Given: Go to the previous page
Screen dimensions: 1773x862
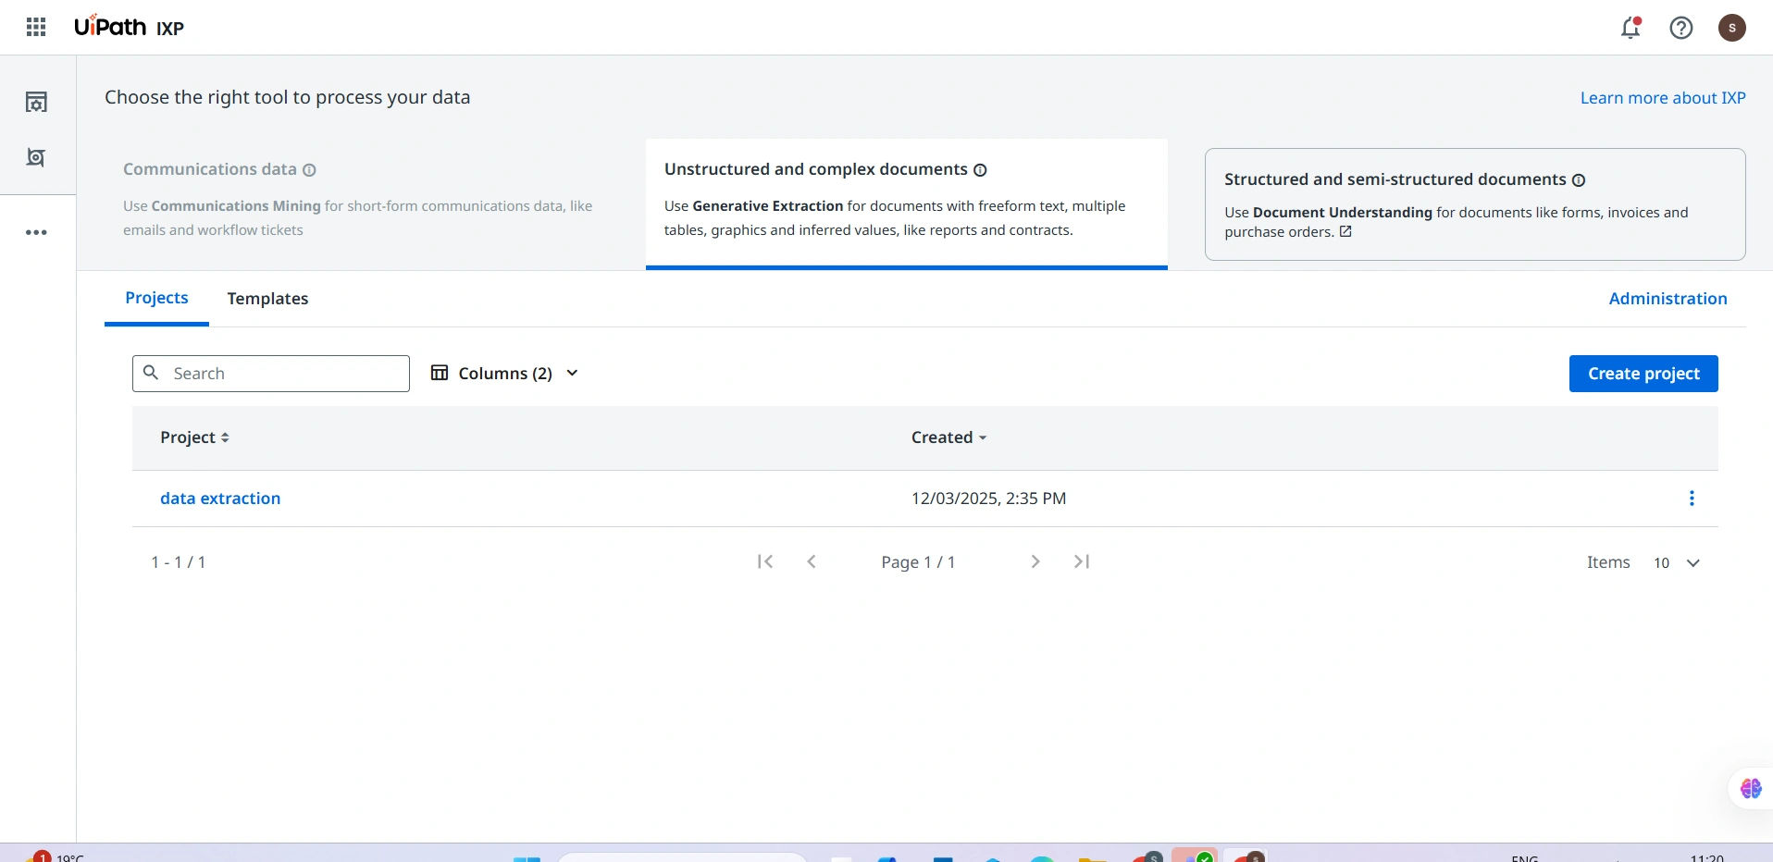Looking at the screenshot, I should point(812,561).
